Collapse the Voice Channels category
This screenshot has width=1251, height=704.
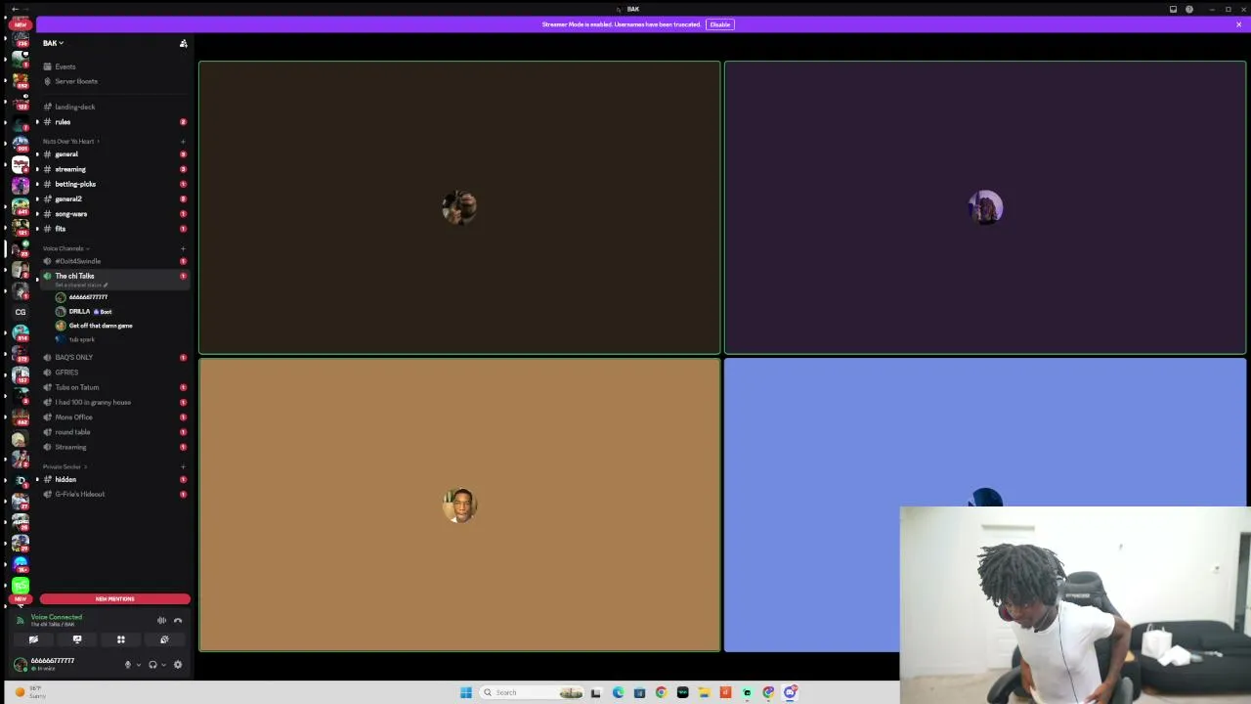pos(65,248)
